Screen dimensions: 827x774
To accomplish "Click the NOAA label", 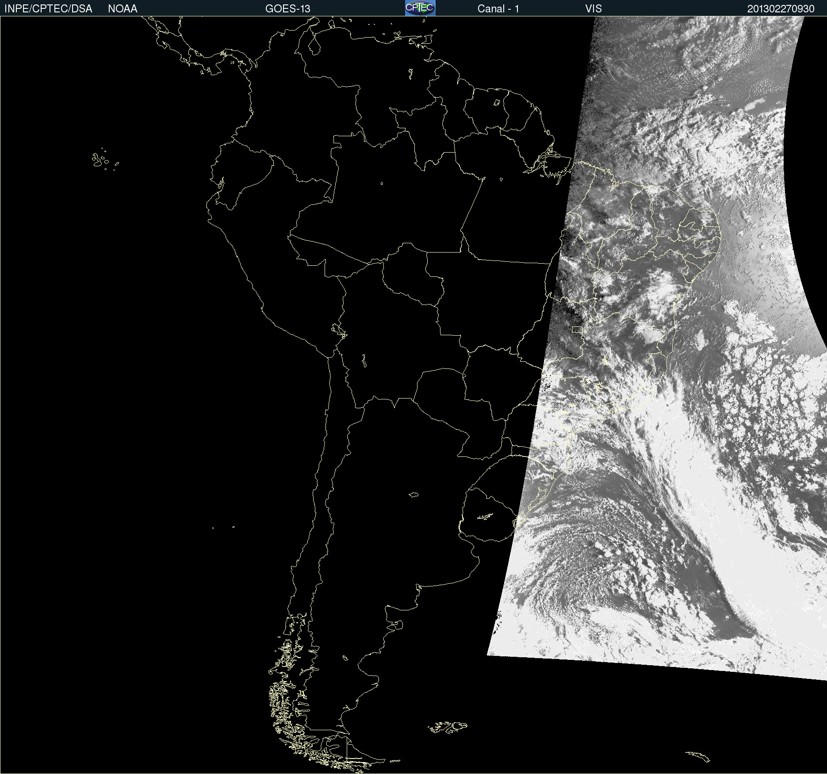I will pyautogui.click(x=123, y=9).
